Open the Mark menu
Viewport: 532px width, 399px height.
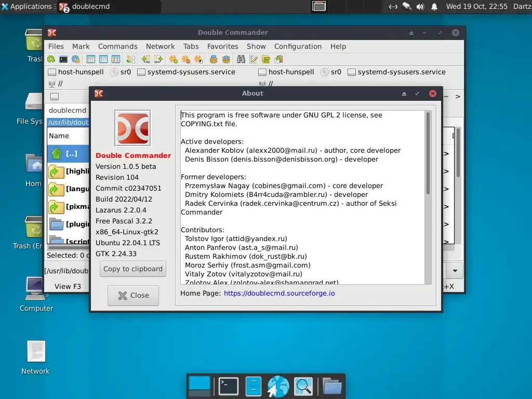[x=81, y=46]
